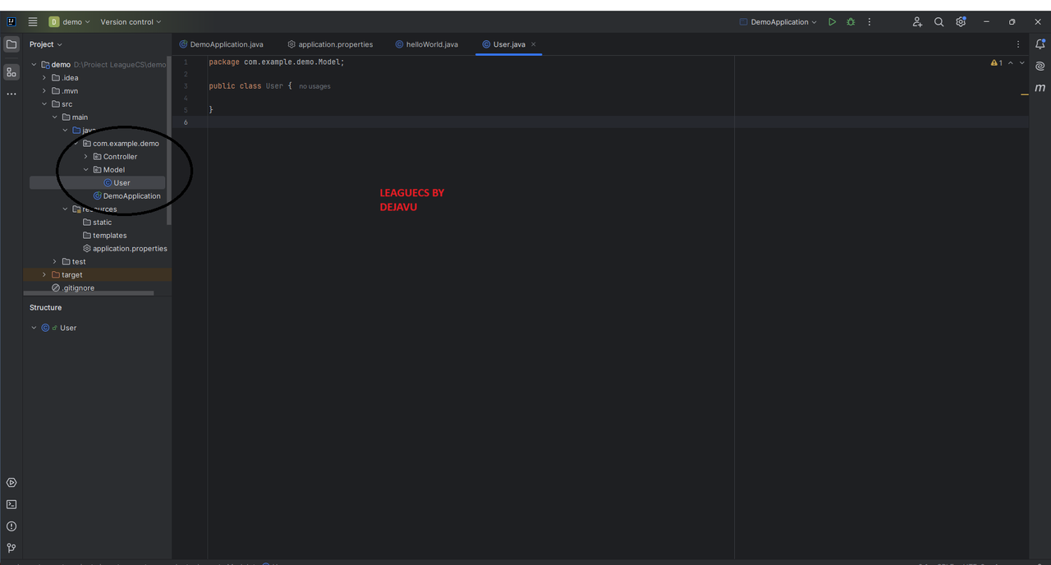Screen dimensions: 1051x565
Task: Click the warning indicator showing 1
Action: pyautogui.click(x=996, y=62)
